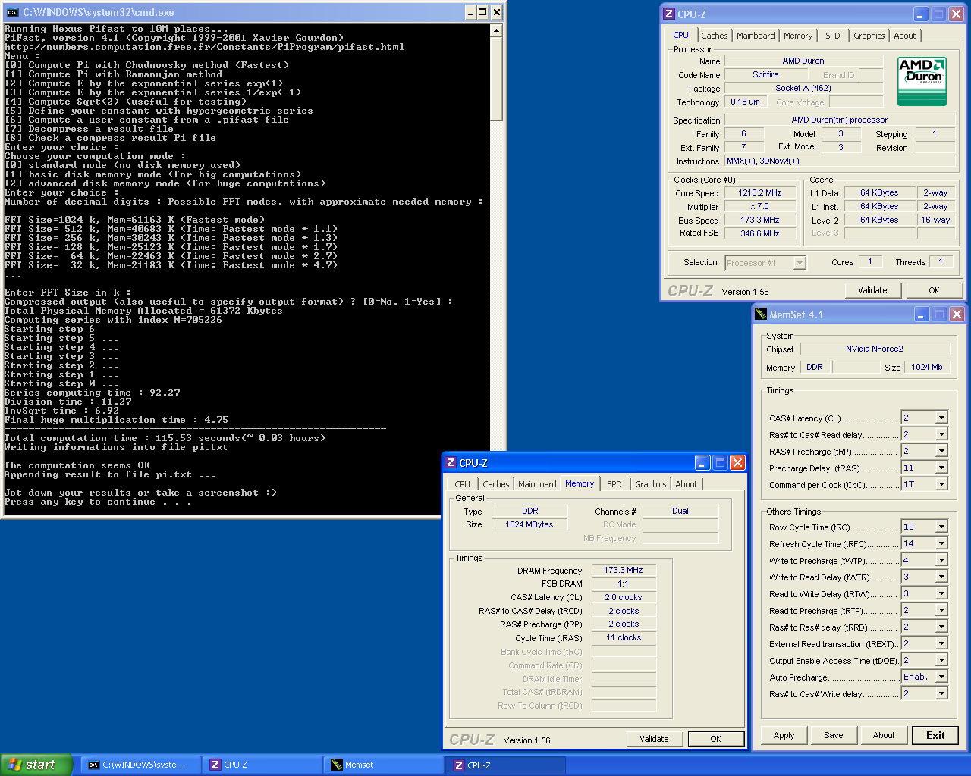Click Exit button in MemSet
The height and width of the screenshot is (776, 971).
935,735
